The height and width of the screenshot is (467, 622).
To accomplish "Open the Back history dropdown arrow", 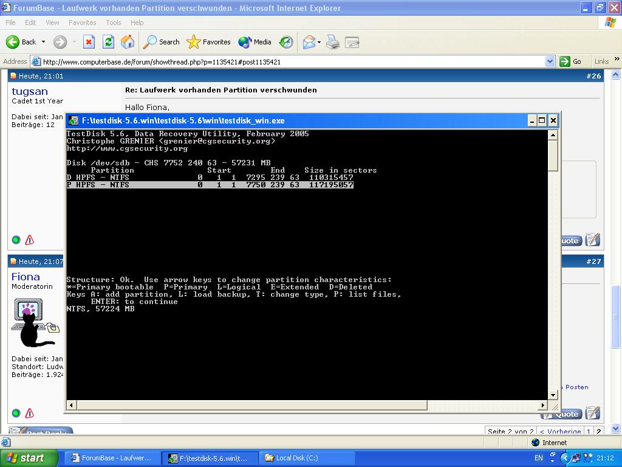I will point(43,42).
